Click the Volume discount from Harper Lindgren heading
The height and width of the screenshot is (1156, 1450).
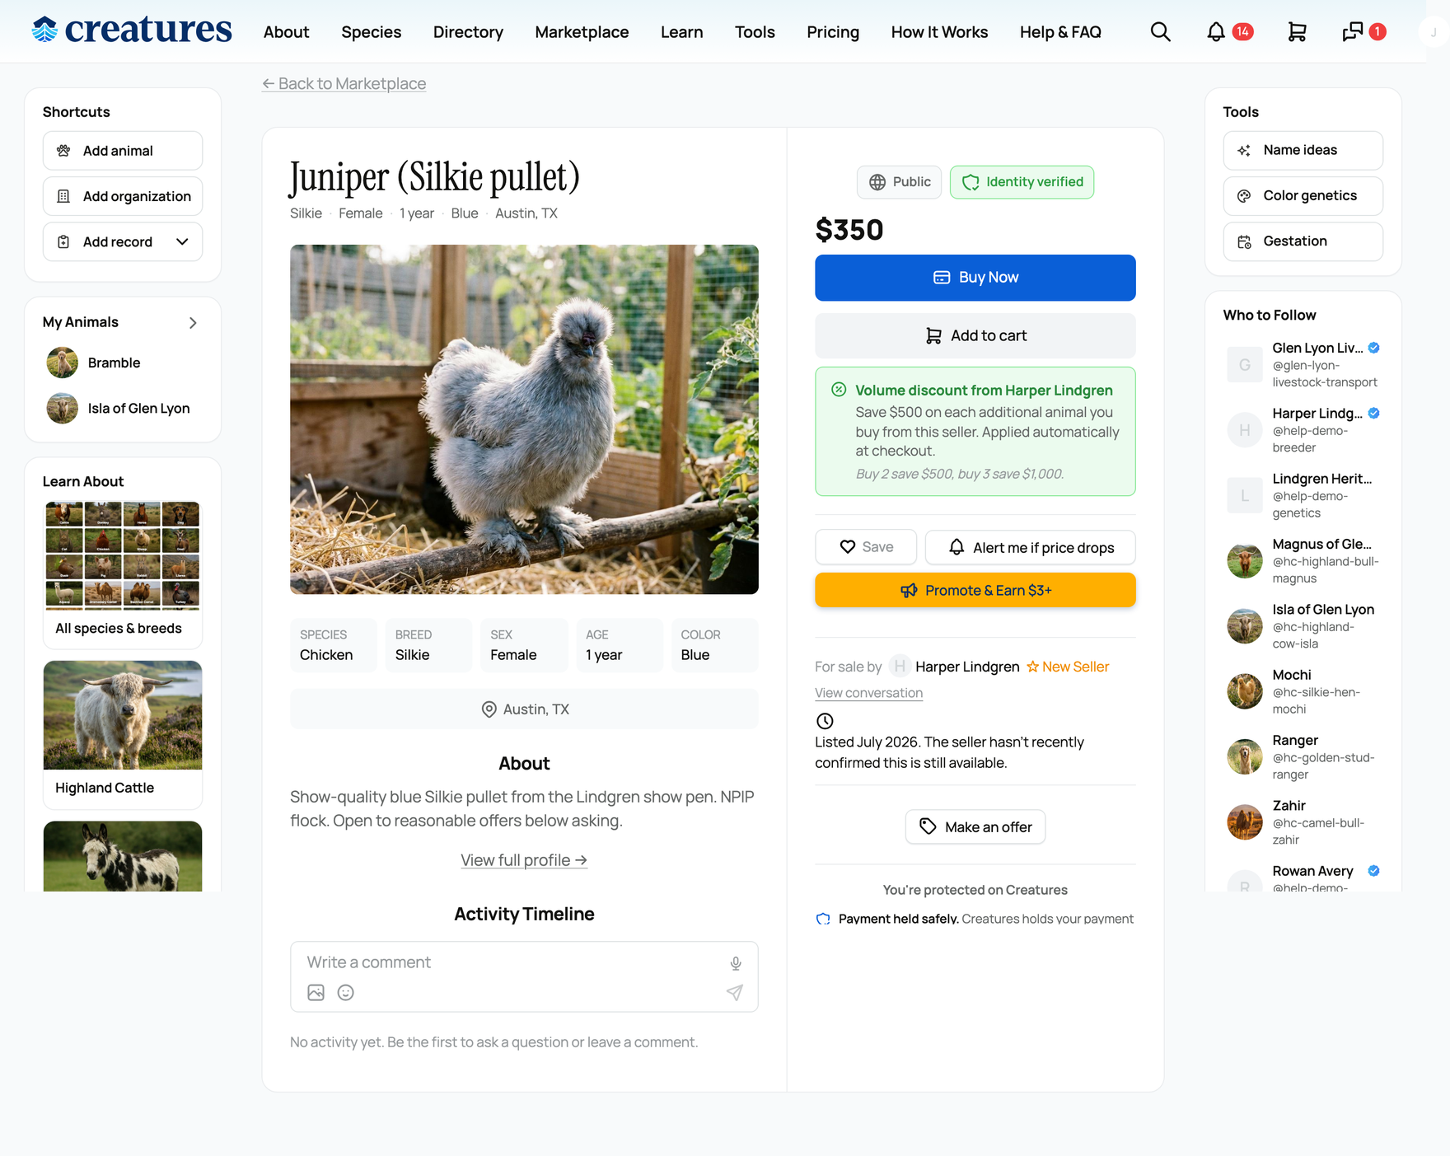984,391
